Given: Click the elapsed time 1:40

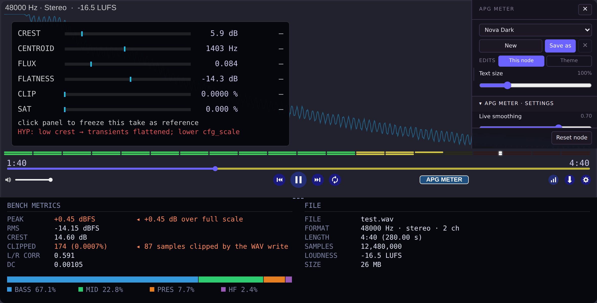Looking at the screenshot, I should point(17,163).
